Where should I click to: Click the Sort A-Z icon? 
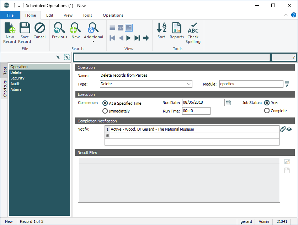161,31
